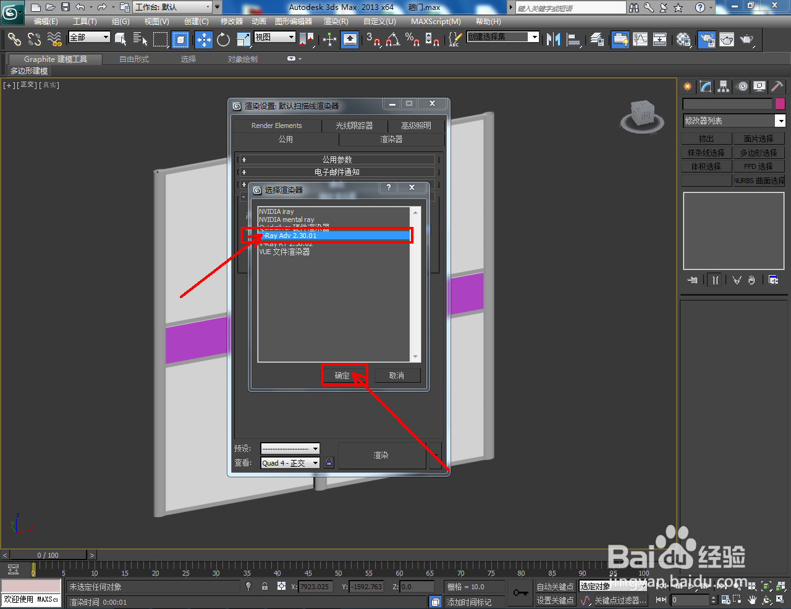This screenshot has height=609, width=791.
Task: Open the Material Editor icon
Action: click(683, 40)
